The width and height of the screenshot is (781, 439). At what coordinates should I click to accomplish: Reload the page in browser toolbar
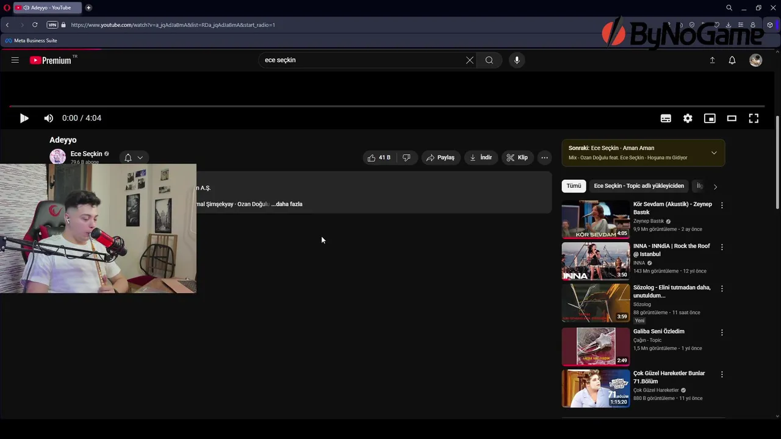35,25
